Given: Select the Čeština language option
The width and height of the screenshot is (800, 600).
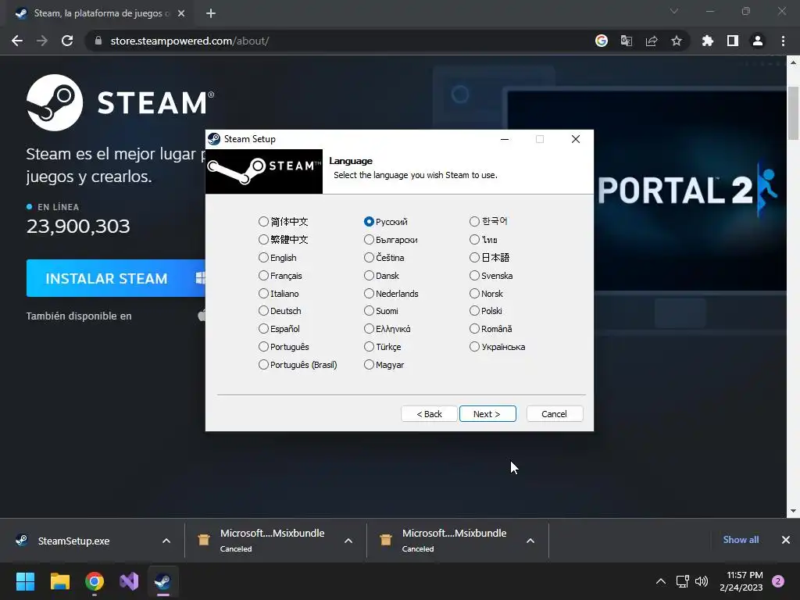Looking at the screenshot, I should [x=384, y=258].
